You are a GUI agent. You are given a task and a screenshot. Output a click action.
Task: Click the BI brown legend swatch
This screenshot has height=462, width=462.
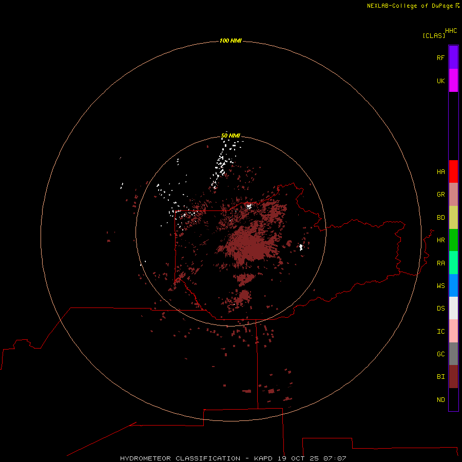click(453, 377)
